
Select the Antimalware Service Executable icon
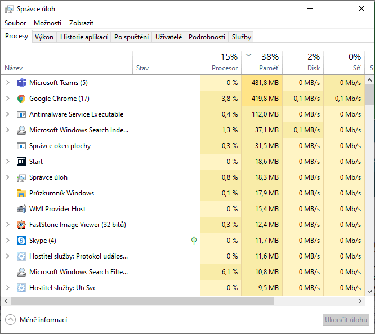click(21, 114)
